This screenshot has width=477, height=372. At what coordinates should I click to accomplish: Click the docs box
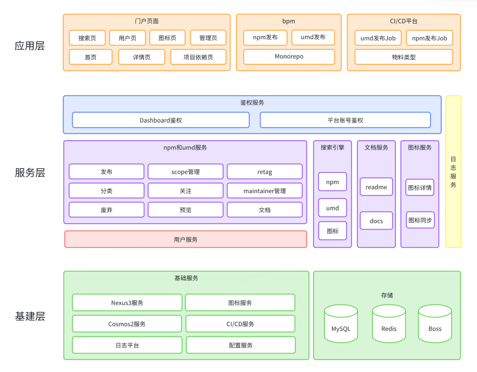[376, 220]
